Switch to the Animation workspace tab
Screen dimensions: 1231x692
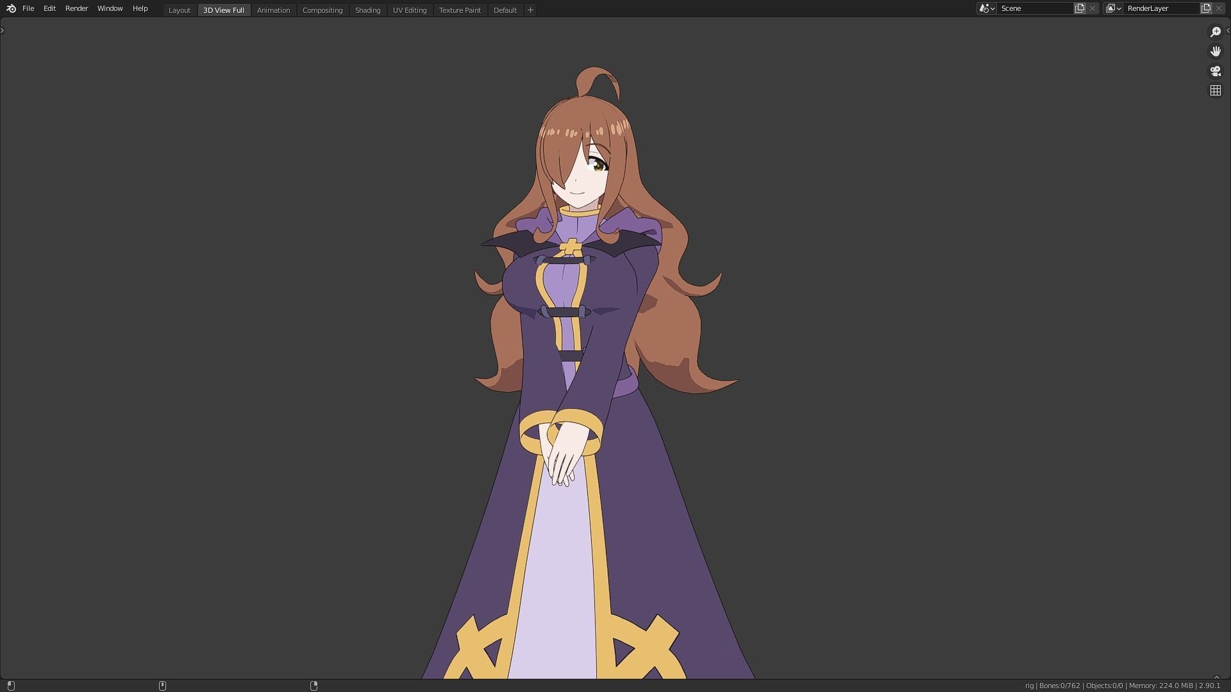(x=273, y=10)
